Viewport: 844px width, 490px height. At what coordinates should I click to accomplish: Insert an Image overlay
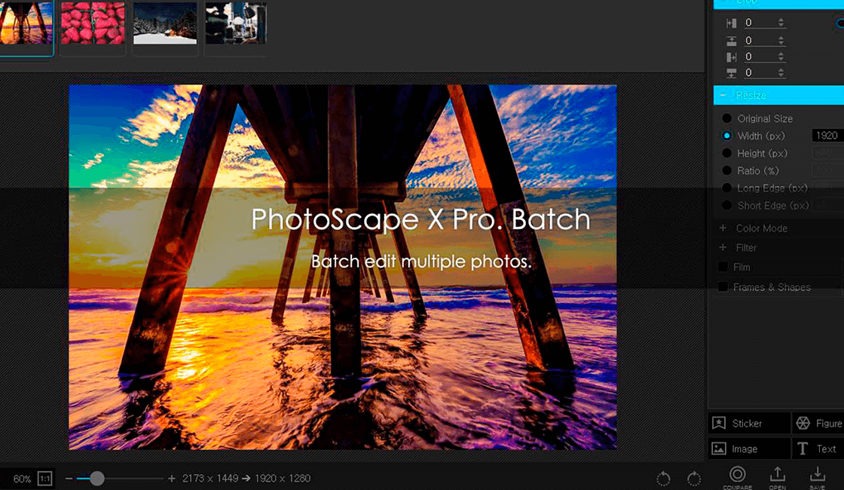(x=749, y=449)
